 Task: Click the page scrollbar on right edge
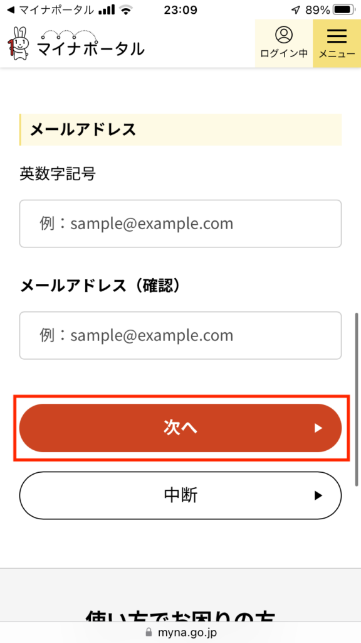pyautogui.click(x=357, y=399)
